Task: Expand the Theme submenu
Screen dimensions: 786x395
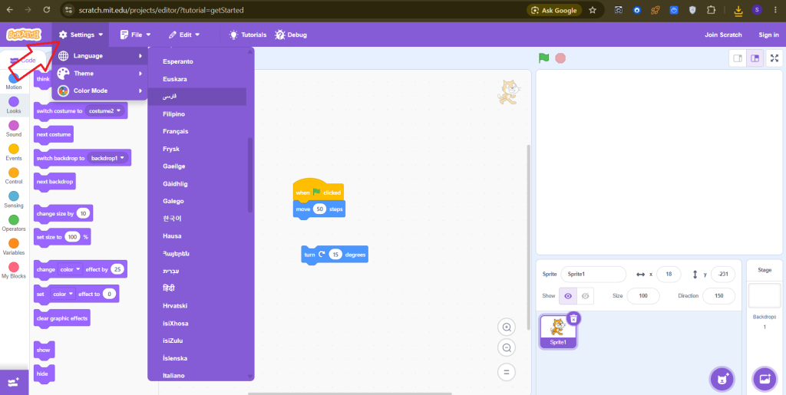Action: point(100,73)
